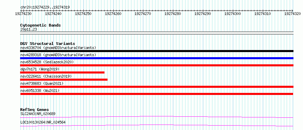Click the short red dgv7n171 bar
Screen dimensions: 303x130
pyautogui.click(x=62, y=72)
